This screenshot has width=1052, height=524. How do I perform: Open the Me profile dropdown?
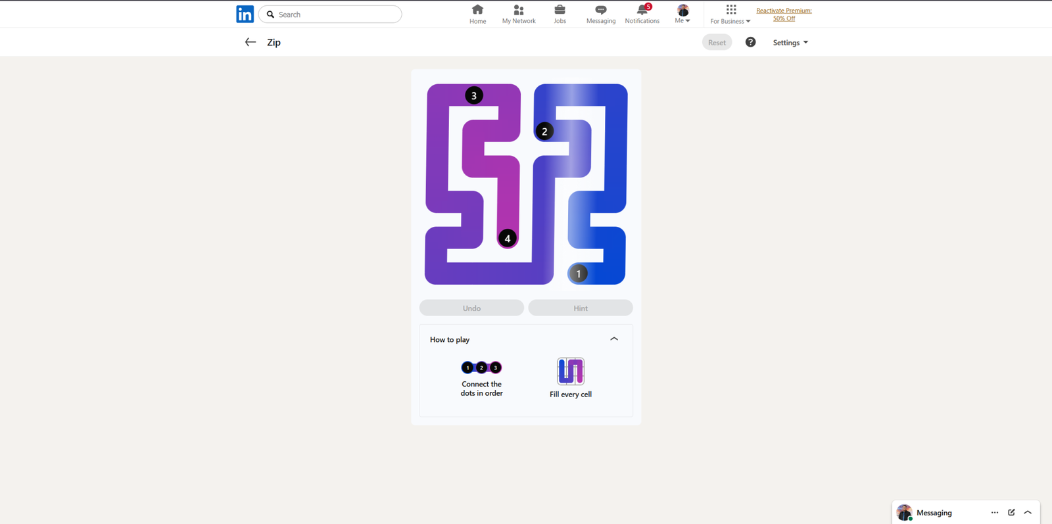pos(682,14)
